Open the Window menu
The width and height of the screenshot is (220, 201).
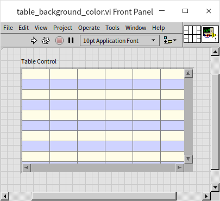click(x=136, y=28)
